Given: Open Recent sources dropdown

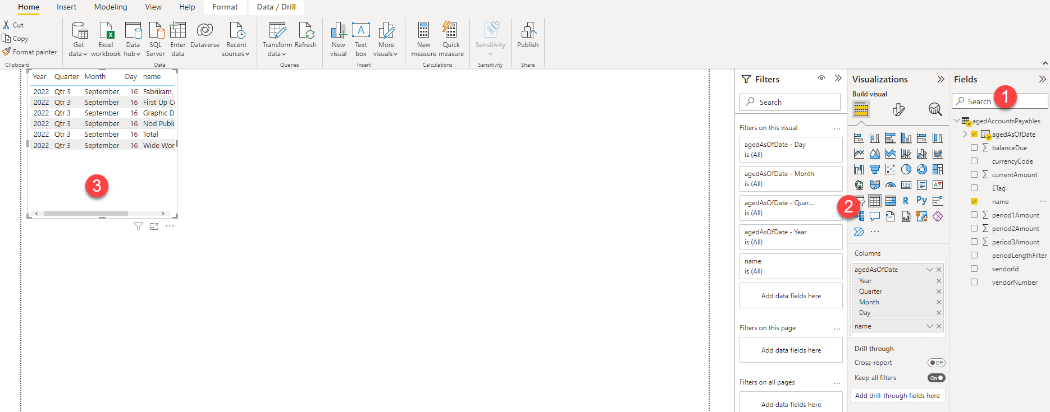Looking at the screenshot, I should (236, 39).
